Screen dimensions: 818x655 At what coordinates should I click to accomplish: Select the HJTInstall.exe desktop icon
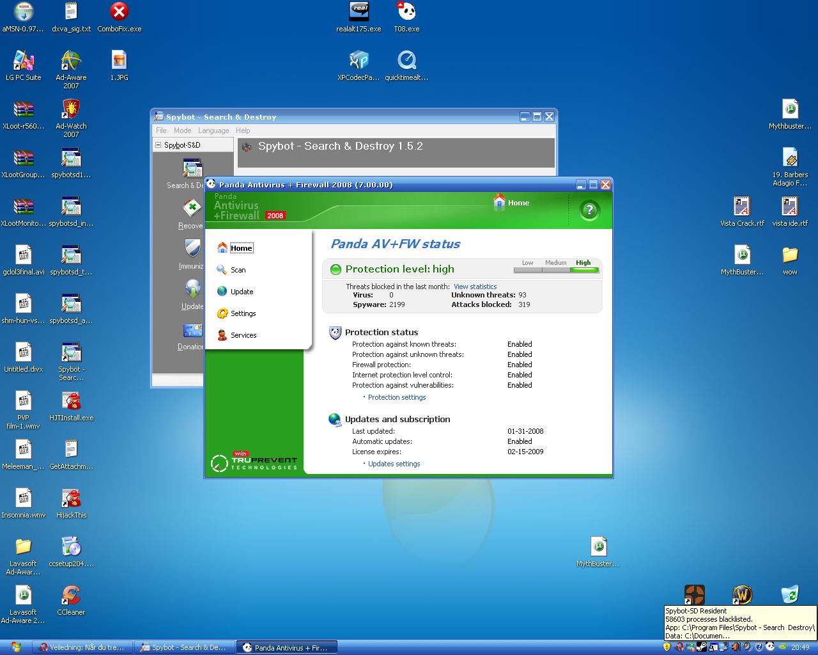[x=71, y=406]
